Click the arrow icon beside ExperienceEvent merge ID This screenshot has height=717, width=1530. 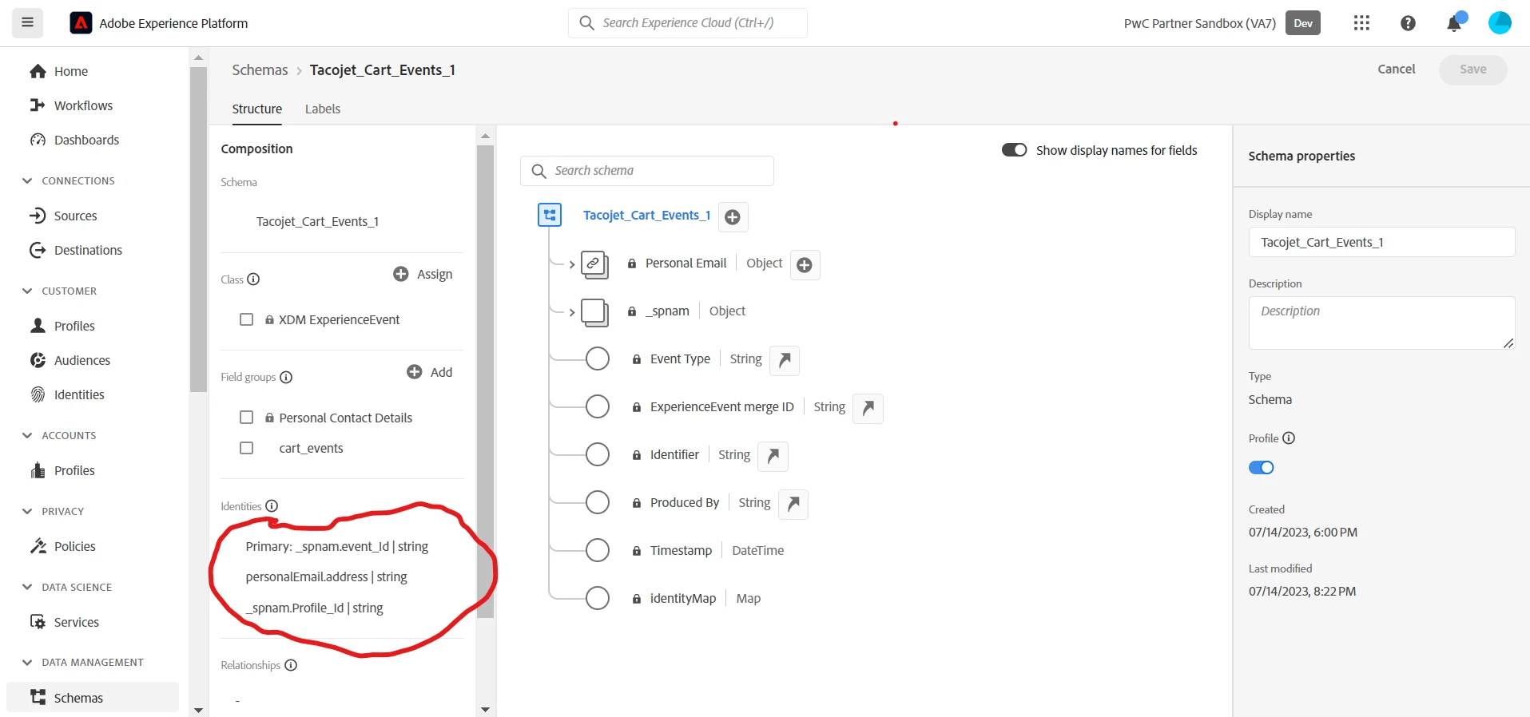pyautogui.click(x=868, y=408)
